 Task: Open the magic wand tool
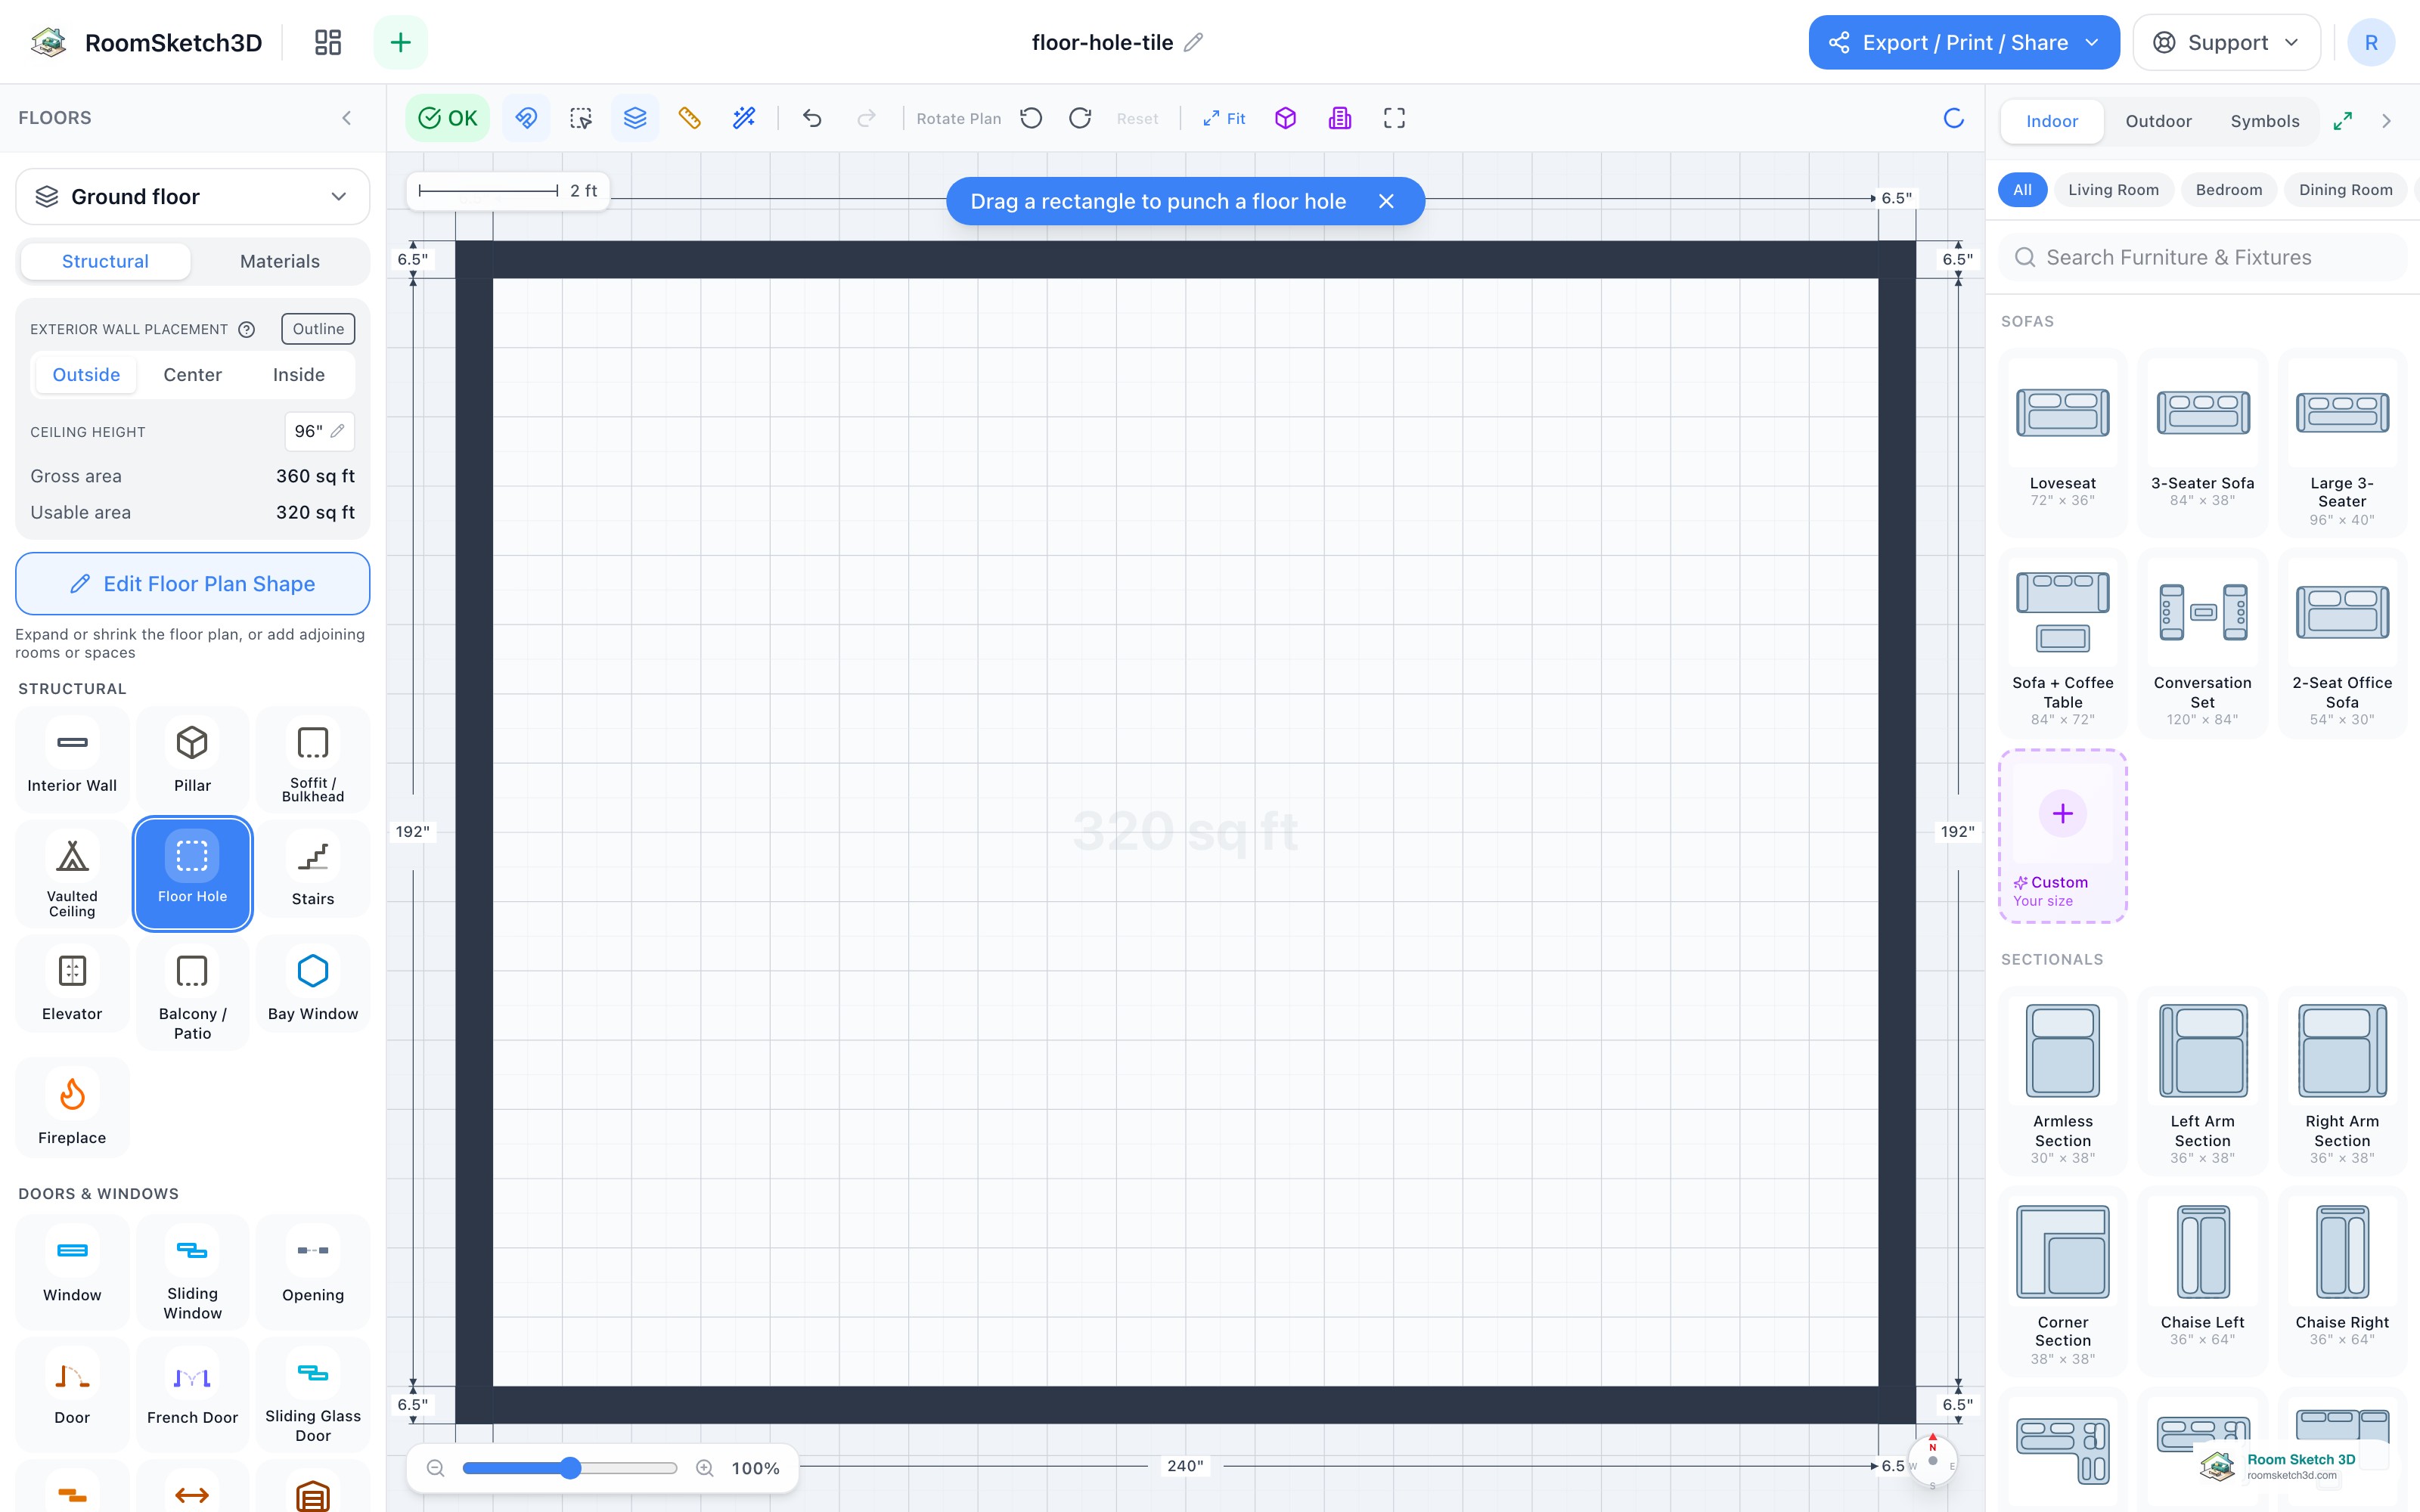[x=744, y=118]
